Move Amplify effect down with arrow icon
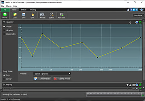 (x=130, y=85)
